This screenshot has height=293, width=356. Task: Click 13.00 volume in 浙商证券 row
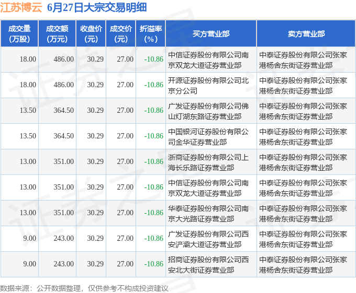click(28, 162)
